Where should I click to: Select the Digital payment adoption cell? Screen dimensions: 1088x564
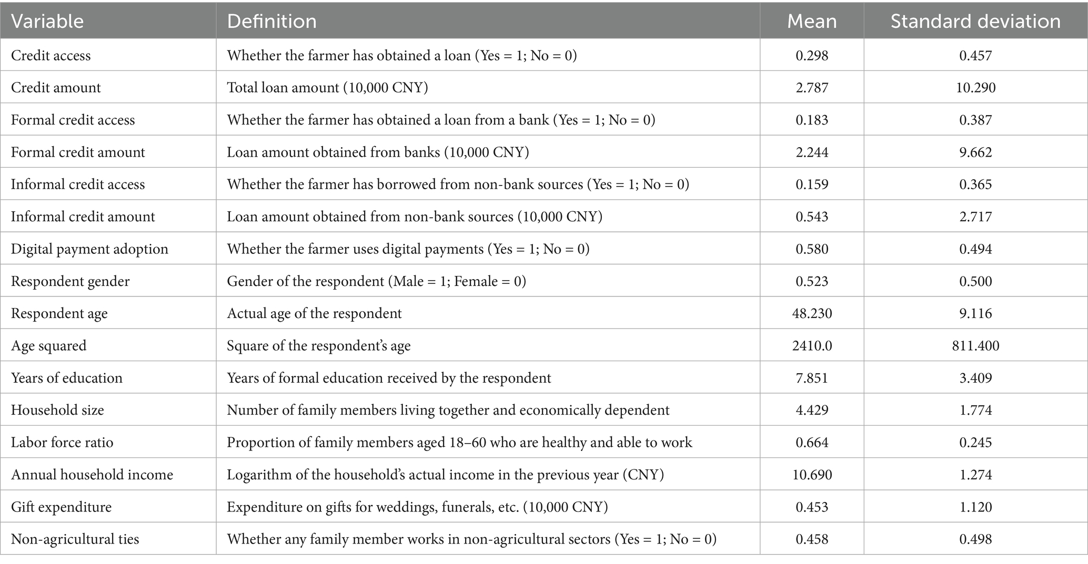click(x=89, y=249)
